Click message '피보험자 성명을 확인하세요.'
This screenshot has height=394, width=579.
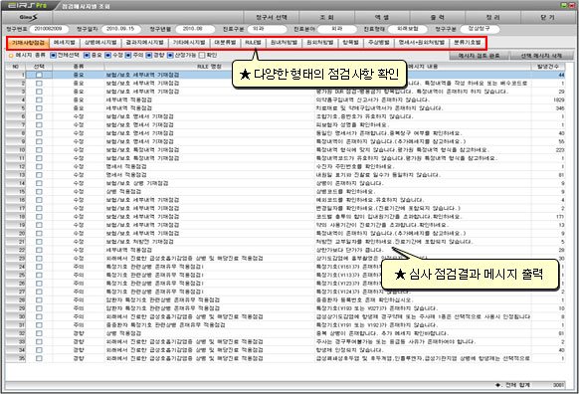tap(352, 125)
